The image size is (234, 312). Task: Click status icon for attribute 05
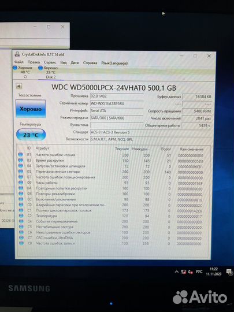(x=20, y=171)
